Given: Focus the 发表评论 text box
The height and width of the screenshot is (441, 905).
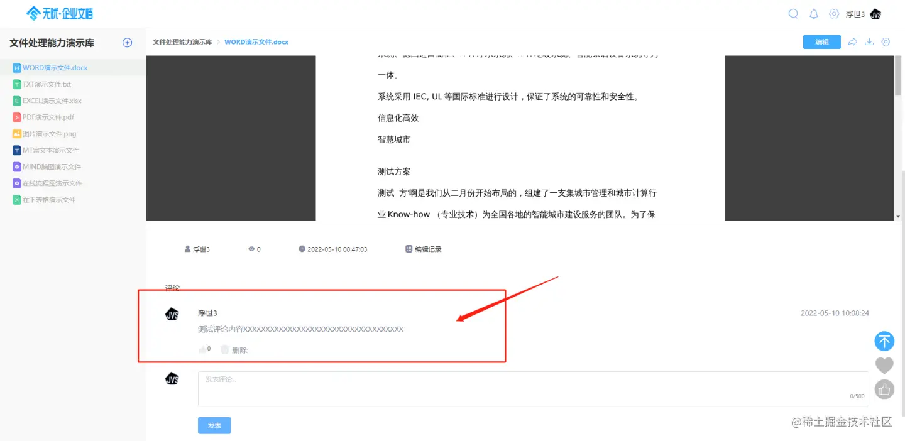Looking at the screenshot, I should click(x=534, y=389).
